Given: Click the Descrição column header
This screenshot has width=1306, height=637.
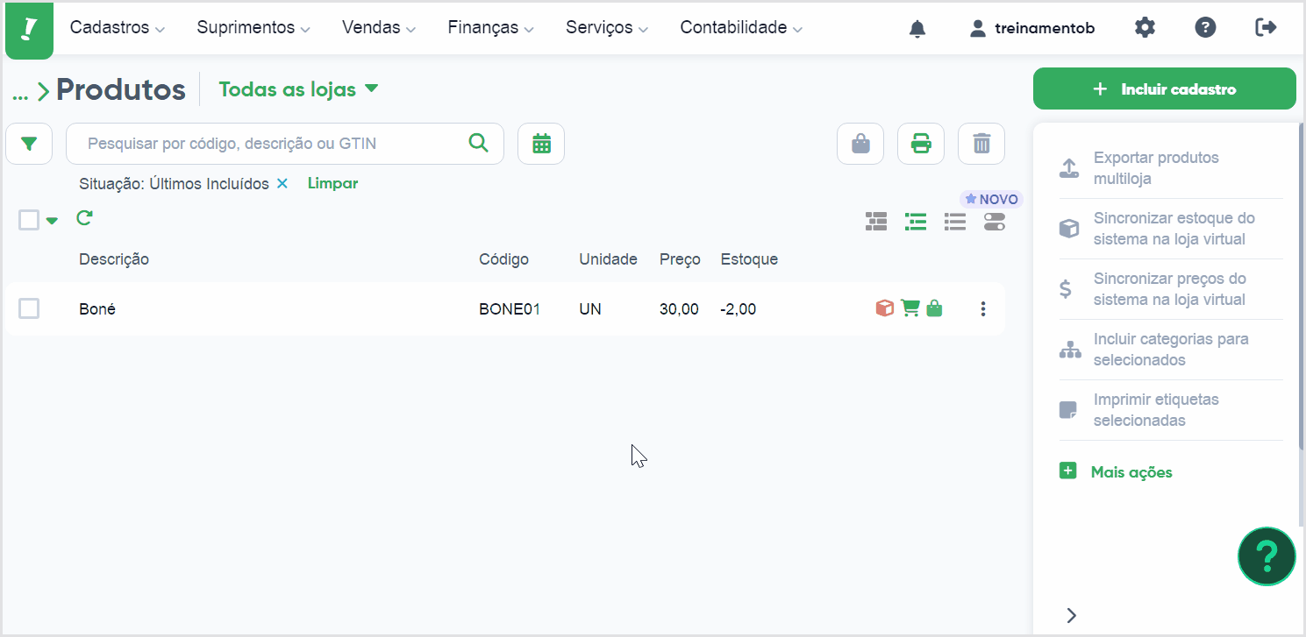Looking at the screenshot, I should 114,259.
